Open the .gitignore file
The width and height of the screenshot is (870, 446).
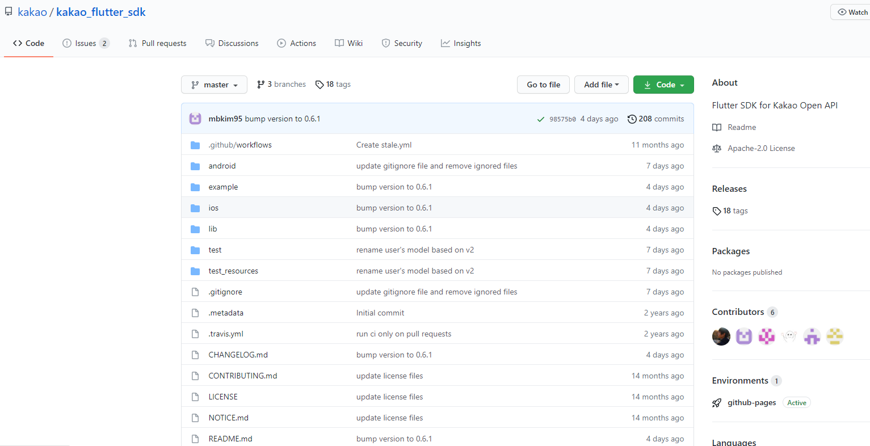click(225, 292)
